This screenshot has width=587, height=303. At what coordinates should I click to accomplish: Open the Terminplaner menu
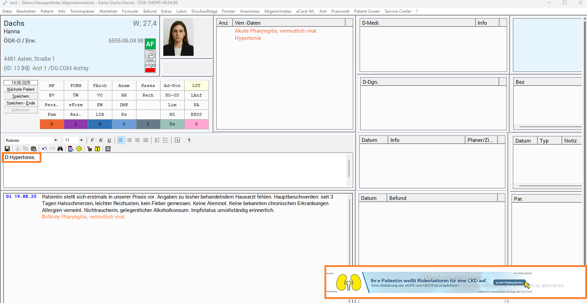point(82,11)
